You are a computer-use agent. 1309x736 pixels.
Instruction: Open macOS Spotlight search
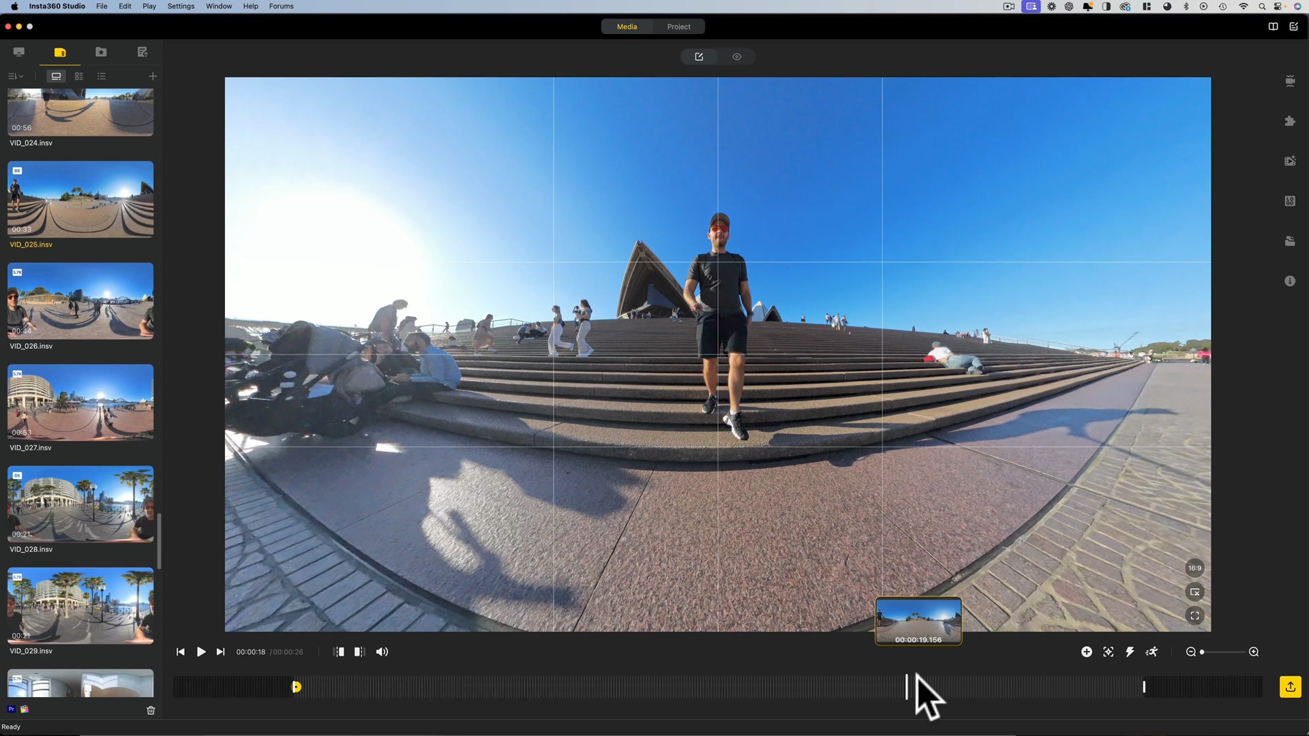pyautogui.click(x=1262, y=6)
